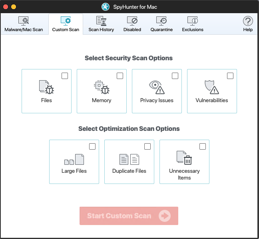This screenshot has width=259, height=239.
Task: Enable the Files scan checkbox
Action: (x=65, y=76)
